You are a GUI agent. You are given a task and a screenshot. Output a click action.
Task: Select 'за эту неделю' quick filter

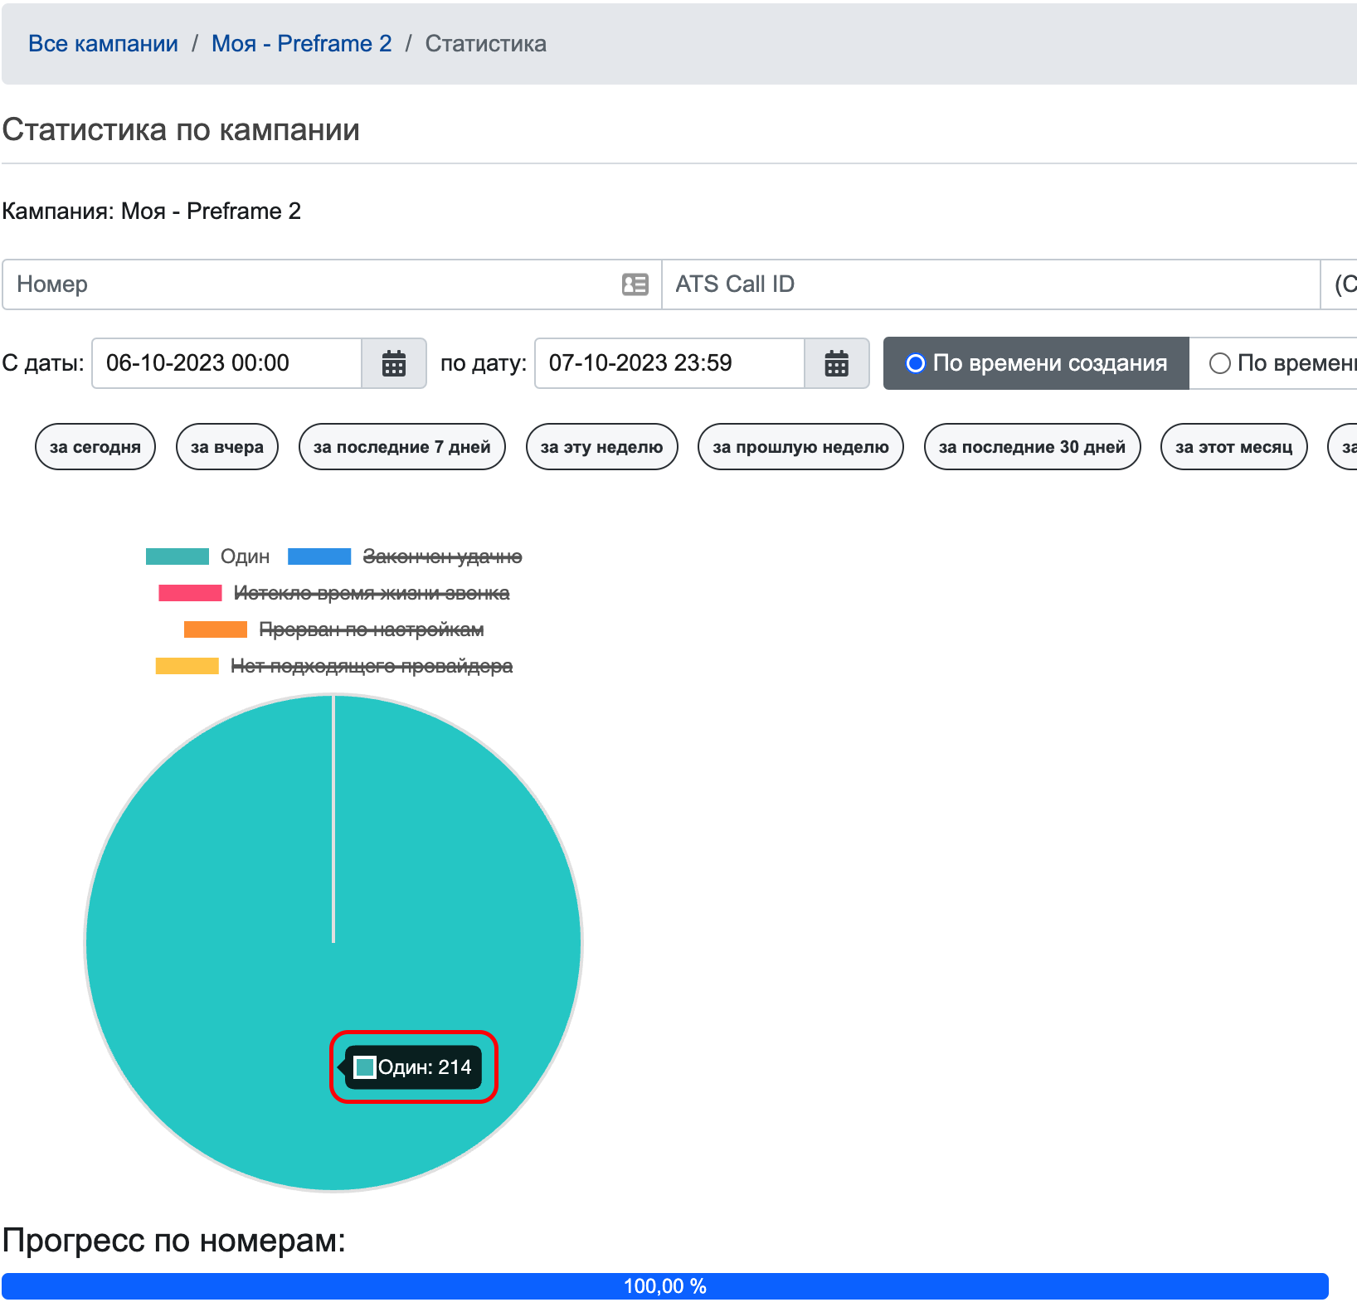[x=601, y=447]
